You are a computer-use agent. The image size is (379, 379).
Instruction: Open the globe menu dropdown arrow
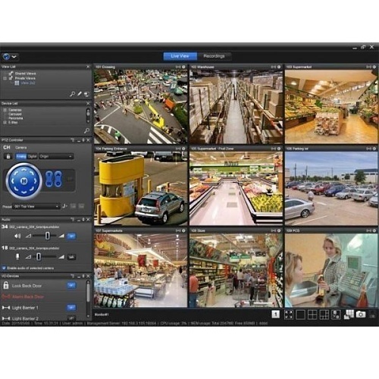(x=14, y=57)
